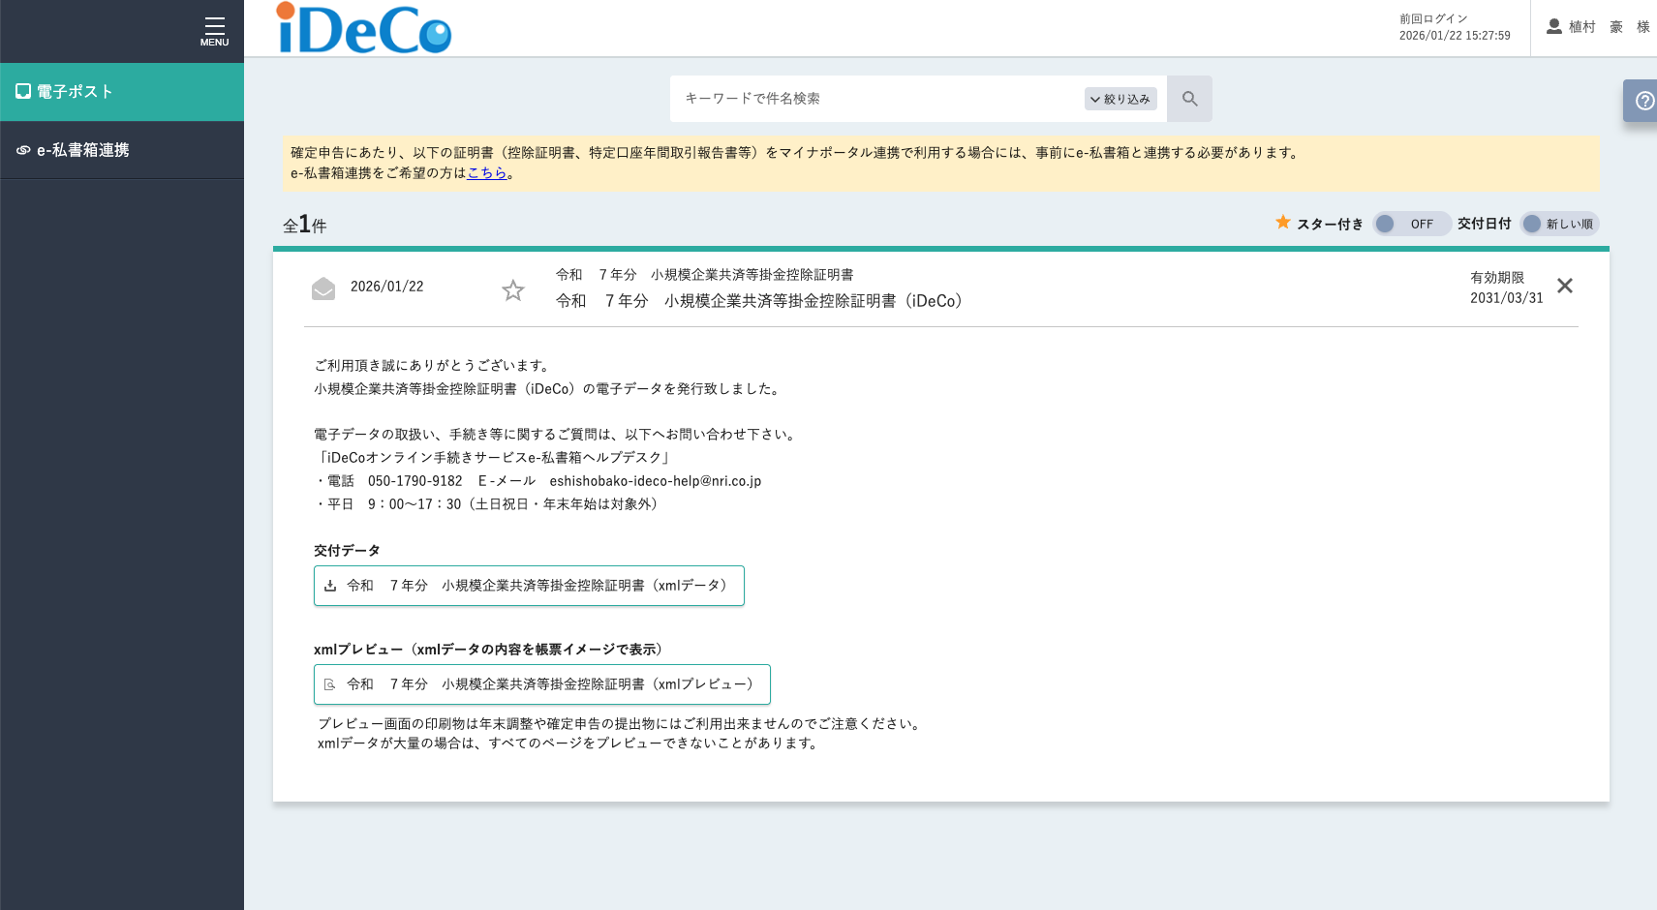Follow the こちら link in the notice

[x=487, y=173]
